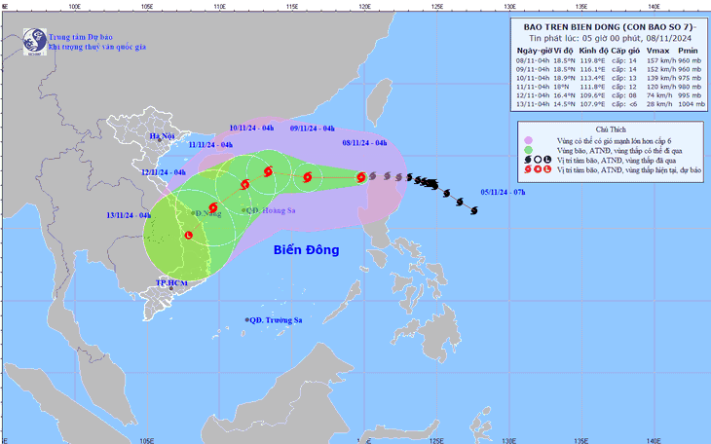Click the black L symbol in the legend
This screenshot has width=711, height=444.
[547, 160]
